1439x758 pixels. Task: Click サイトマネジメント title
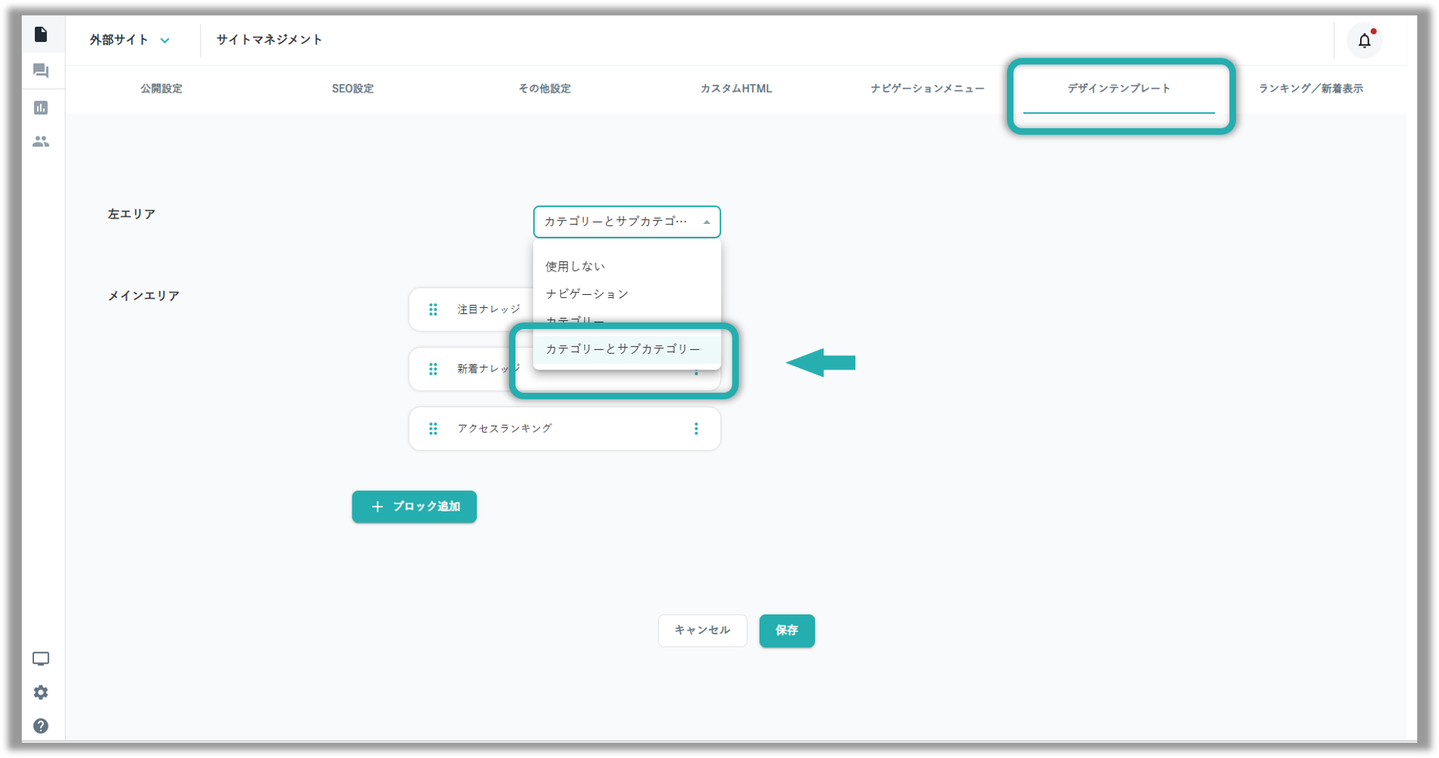[x=270, y=40]
